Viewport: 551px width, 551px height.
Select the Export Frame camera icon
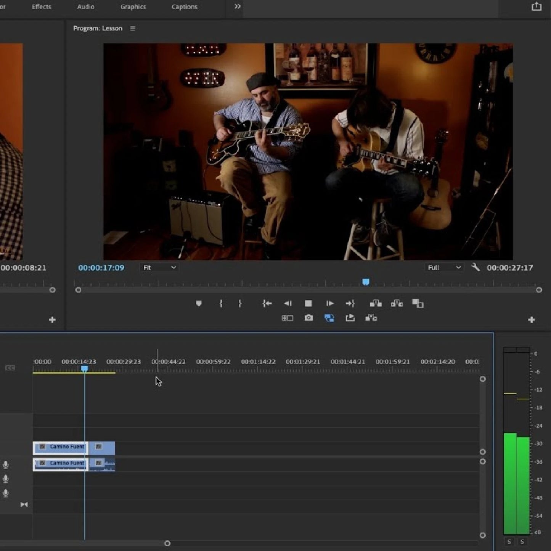coord(309,318)
